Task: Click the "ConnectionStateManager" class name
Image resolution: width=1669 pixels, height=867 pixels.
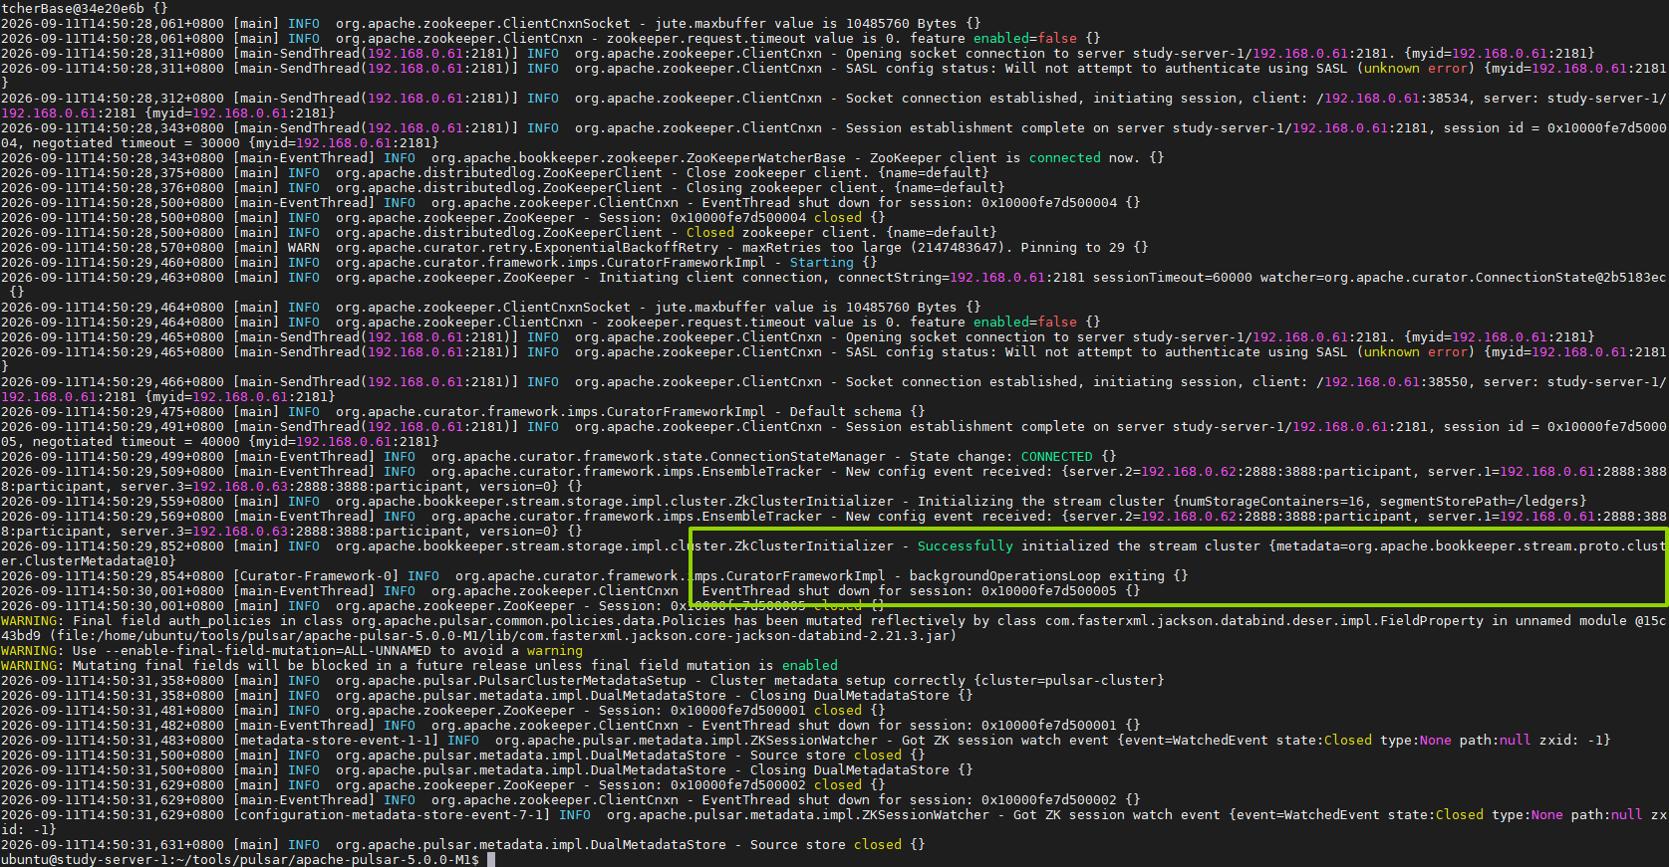Action: [x=798, y=457]
